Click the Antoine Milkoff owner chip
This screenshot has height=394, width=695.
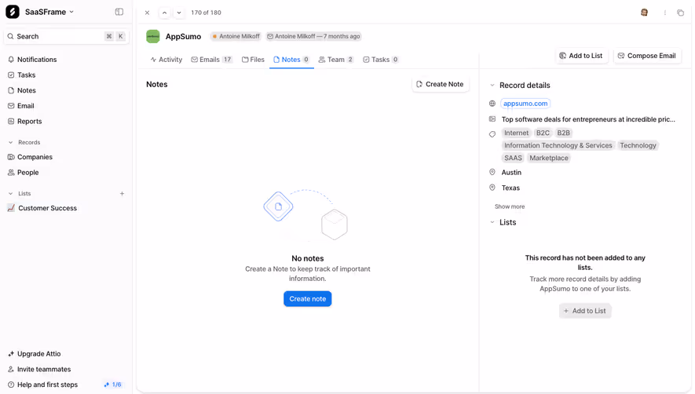(236, 36)
